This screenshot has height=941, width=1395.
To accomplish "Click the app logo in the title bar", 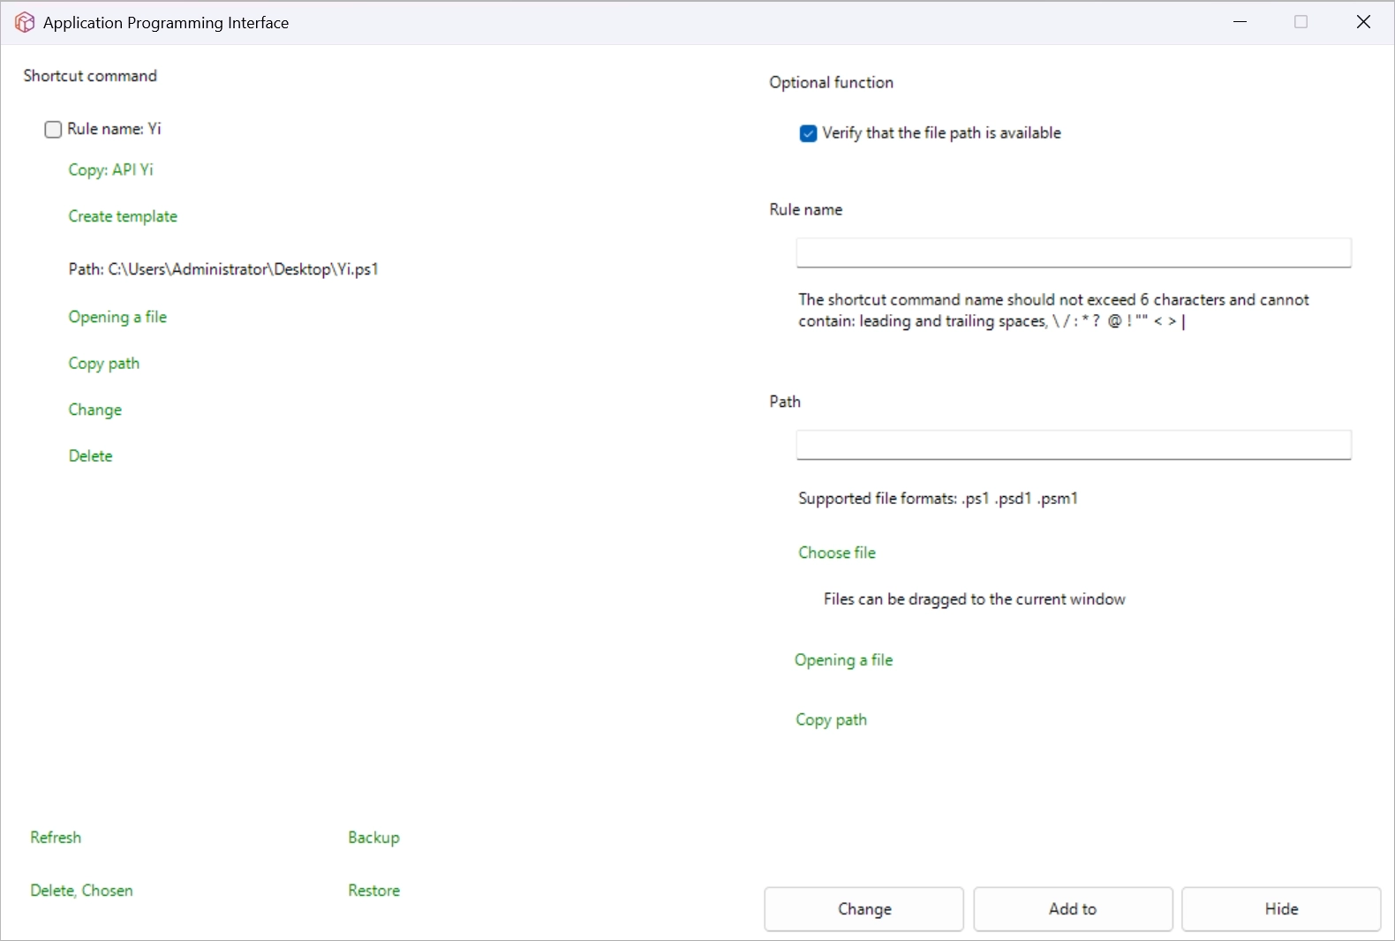I will coord(25,23).
